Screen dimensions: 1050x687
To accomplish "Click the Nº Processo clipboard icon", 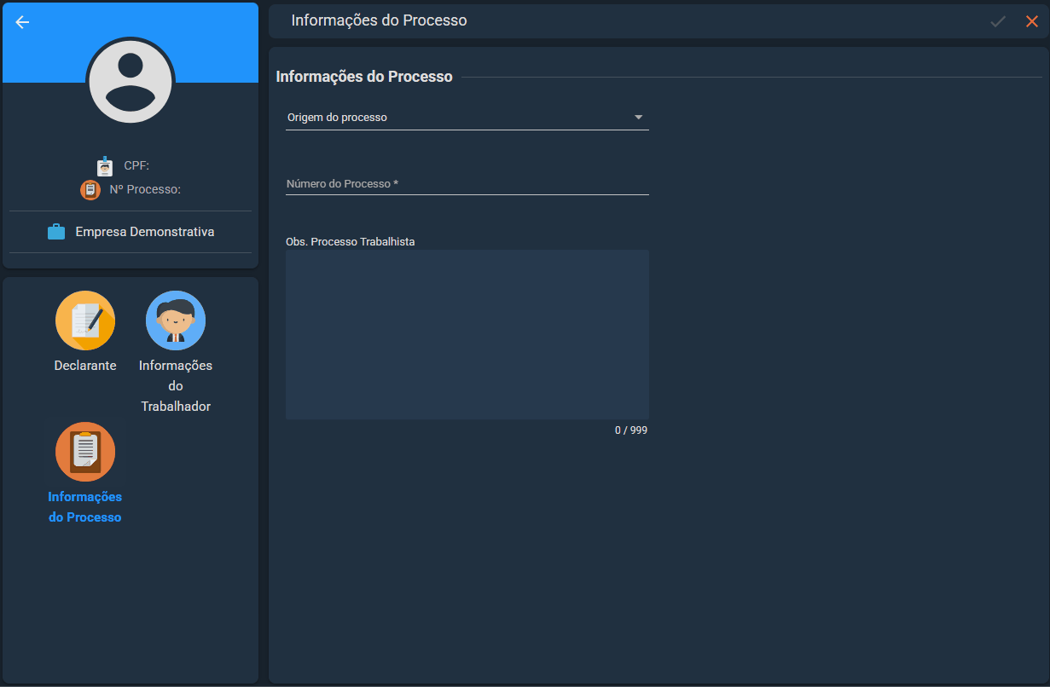I will tap(90, 190).
